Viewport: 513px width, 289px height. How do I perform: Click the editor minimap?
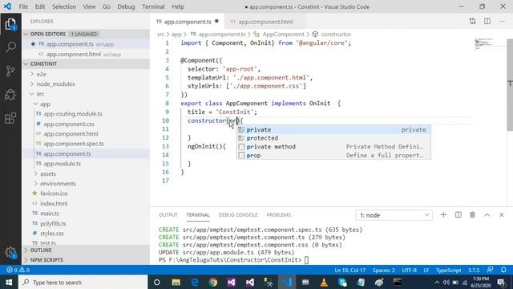tap(490, 44)
